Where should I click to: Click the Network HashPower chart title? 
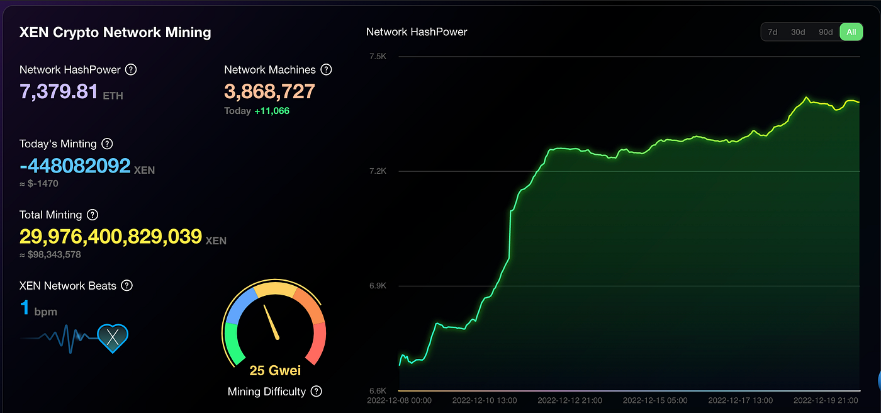tap(417, 31)
